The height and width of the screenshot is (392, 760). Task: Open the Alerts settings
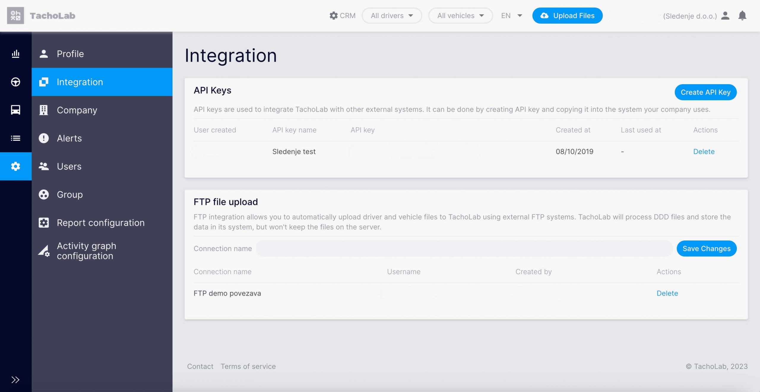102,138
